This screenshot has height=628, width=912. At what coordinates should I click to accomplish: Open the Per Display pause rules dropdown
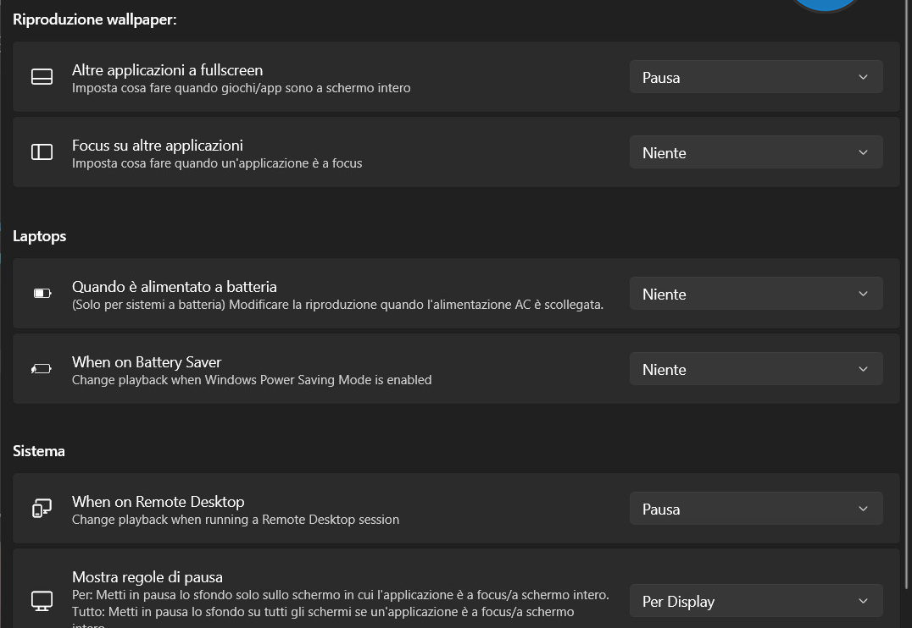pos(755,601)
